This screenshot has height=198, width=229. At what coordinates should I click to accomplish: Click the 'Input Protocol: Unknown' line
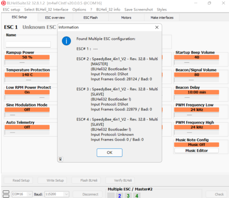112,134
